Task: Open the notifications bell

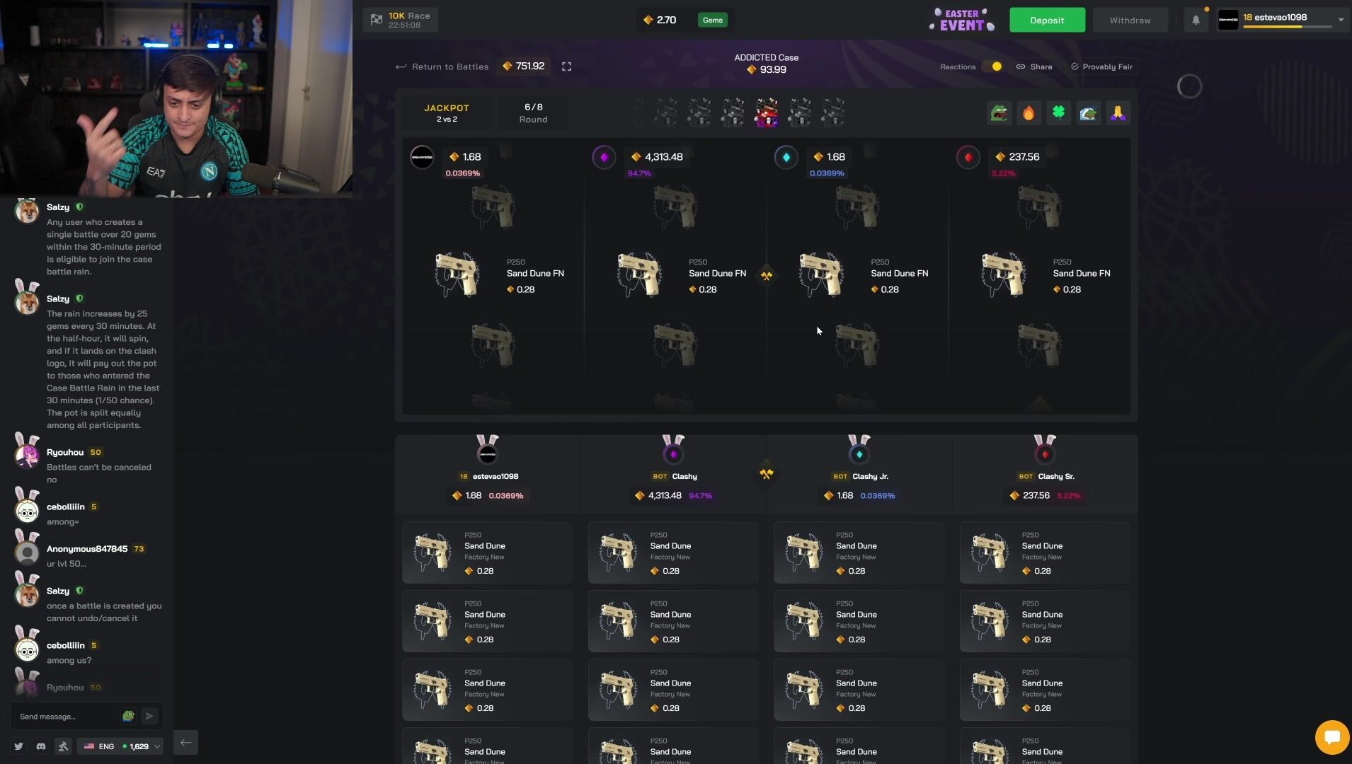Action: tap(1196, 20)
